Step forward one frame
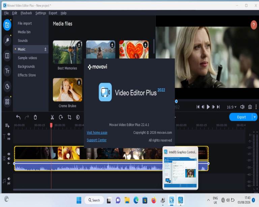The image size is (259, 207). 213,107
